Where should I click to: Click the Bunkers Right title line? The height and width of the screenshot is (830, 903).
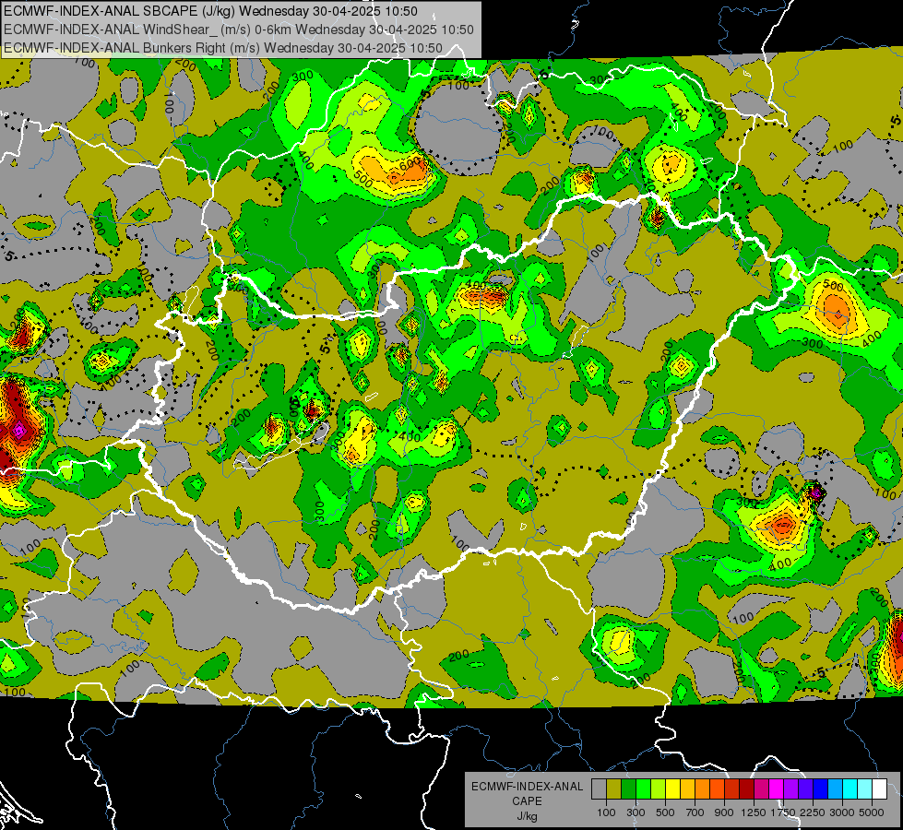tap(223, 48)
